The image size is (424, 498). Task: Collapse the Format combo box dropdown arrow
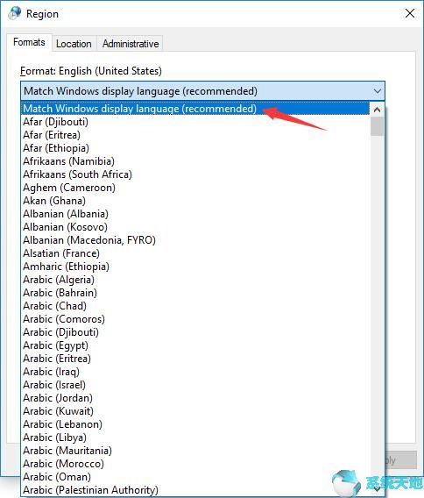click(x=377, y=91)
